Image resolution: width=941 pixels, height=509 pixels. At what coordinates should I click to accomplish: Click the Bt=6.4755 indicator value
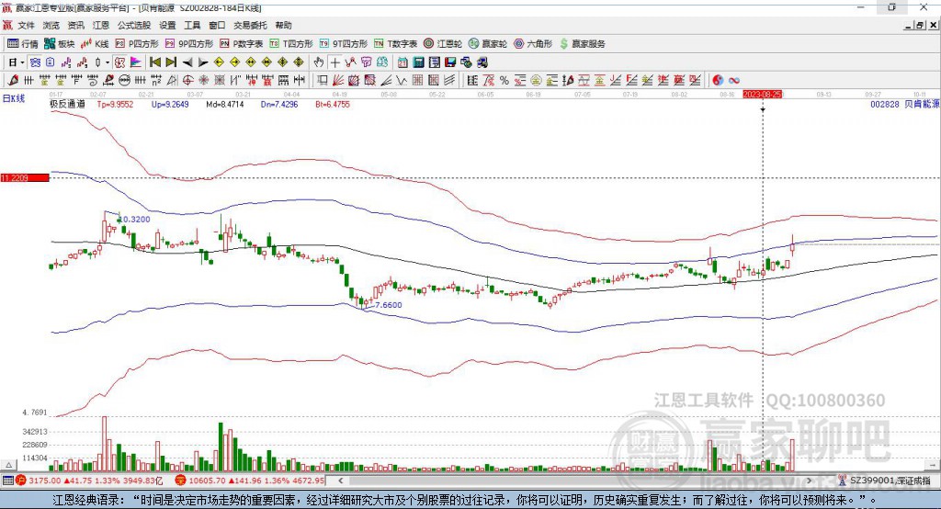click(x=333, y=105)
